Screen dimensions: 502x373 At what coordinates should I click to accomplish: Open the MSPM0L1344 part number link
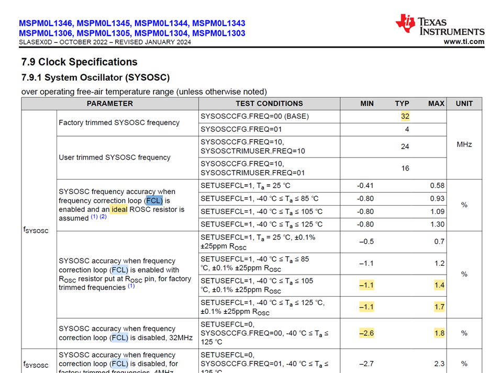click(161, 24)
